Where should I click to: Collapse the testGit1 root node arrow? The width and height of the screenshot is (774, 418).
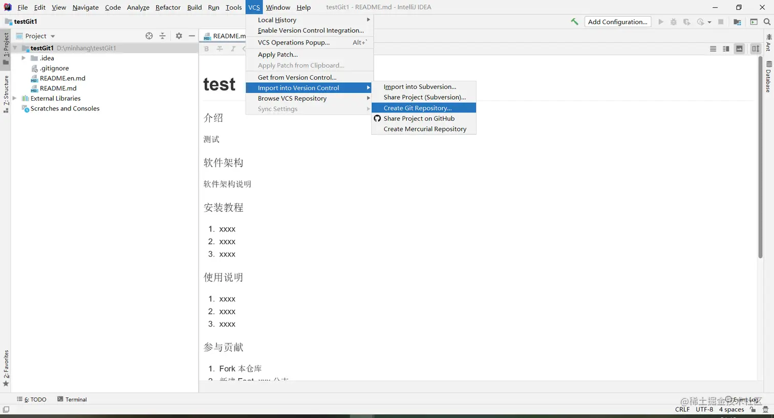click(15, 48)
